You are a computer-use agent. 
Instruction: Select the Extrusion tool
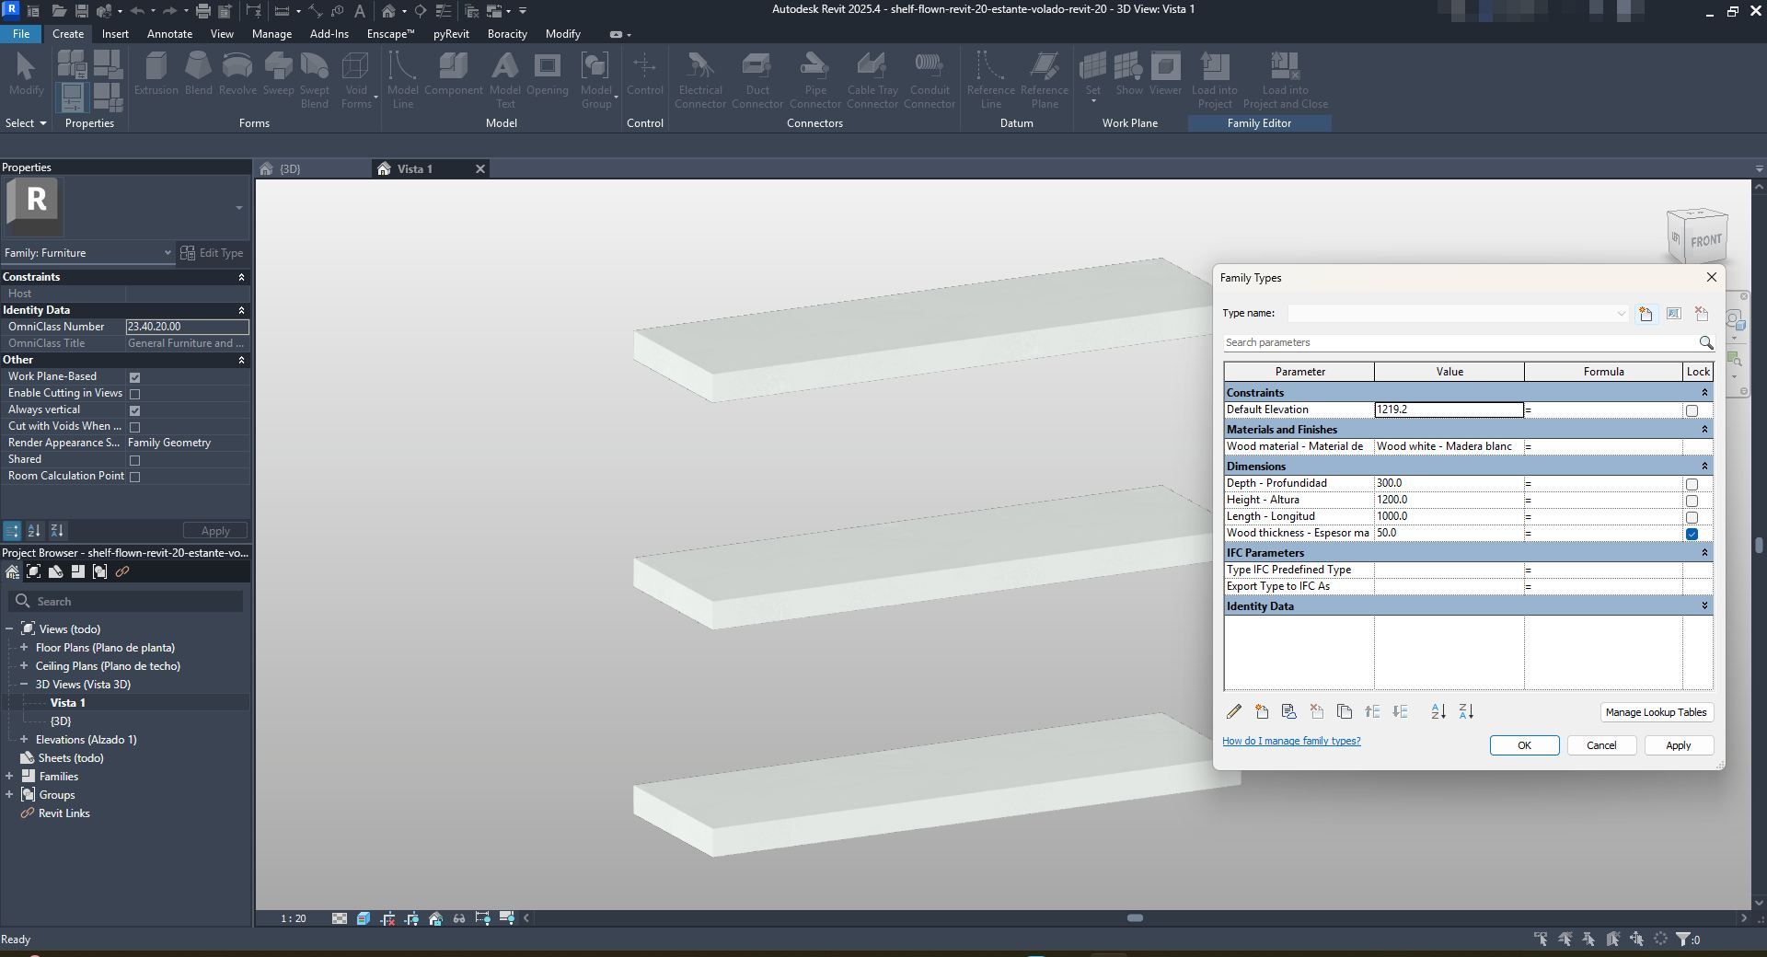point(156,74)
